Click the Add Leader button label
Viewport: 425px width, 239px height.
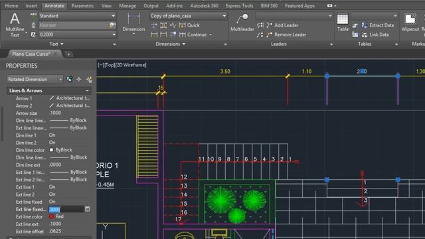coord(286,25)
